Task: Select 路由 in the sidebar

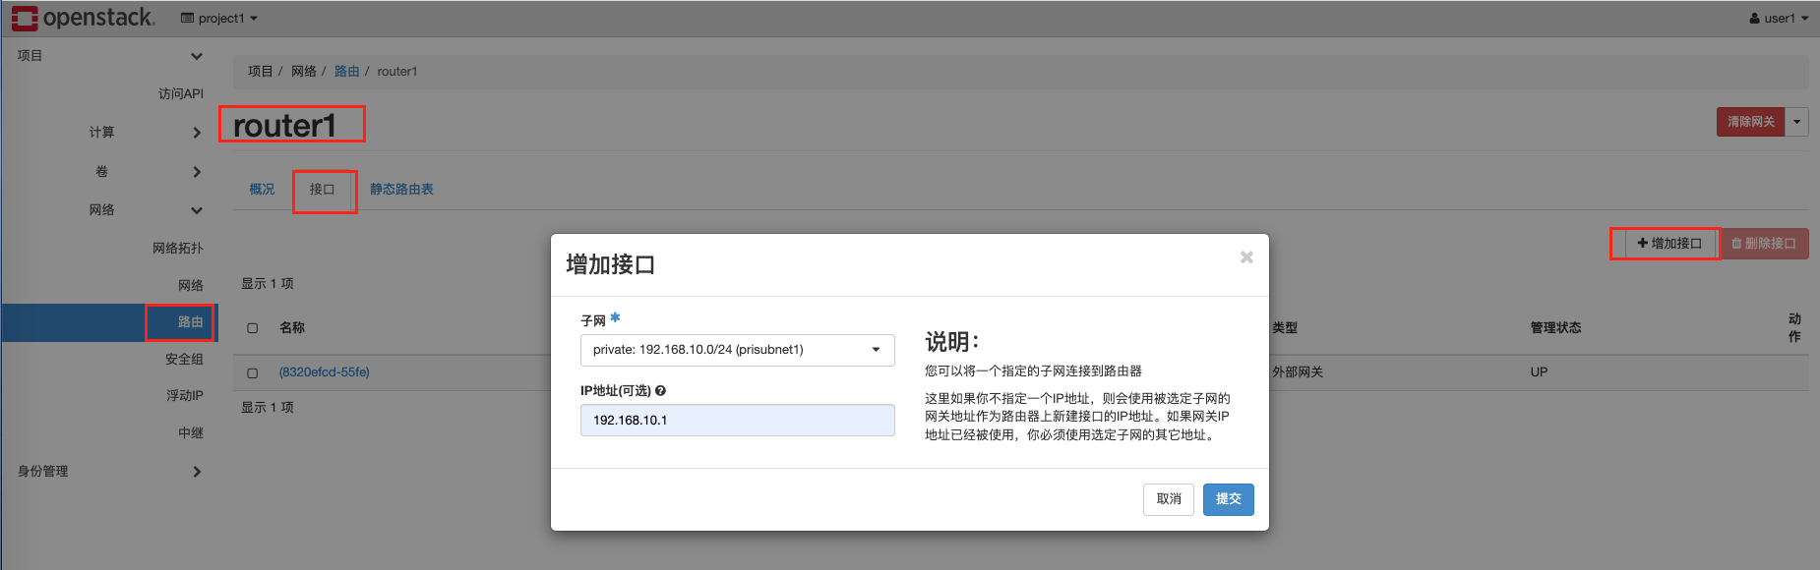Action: coord(108,322)
